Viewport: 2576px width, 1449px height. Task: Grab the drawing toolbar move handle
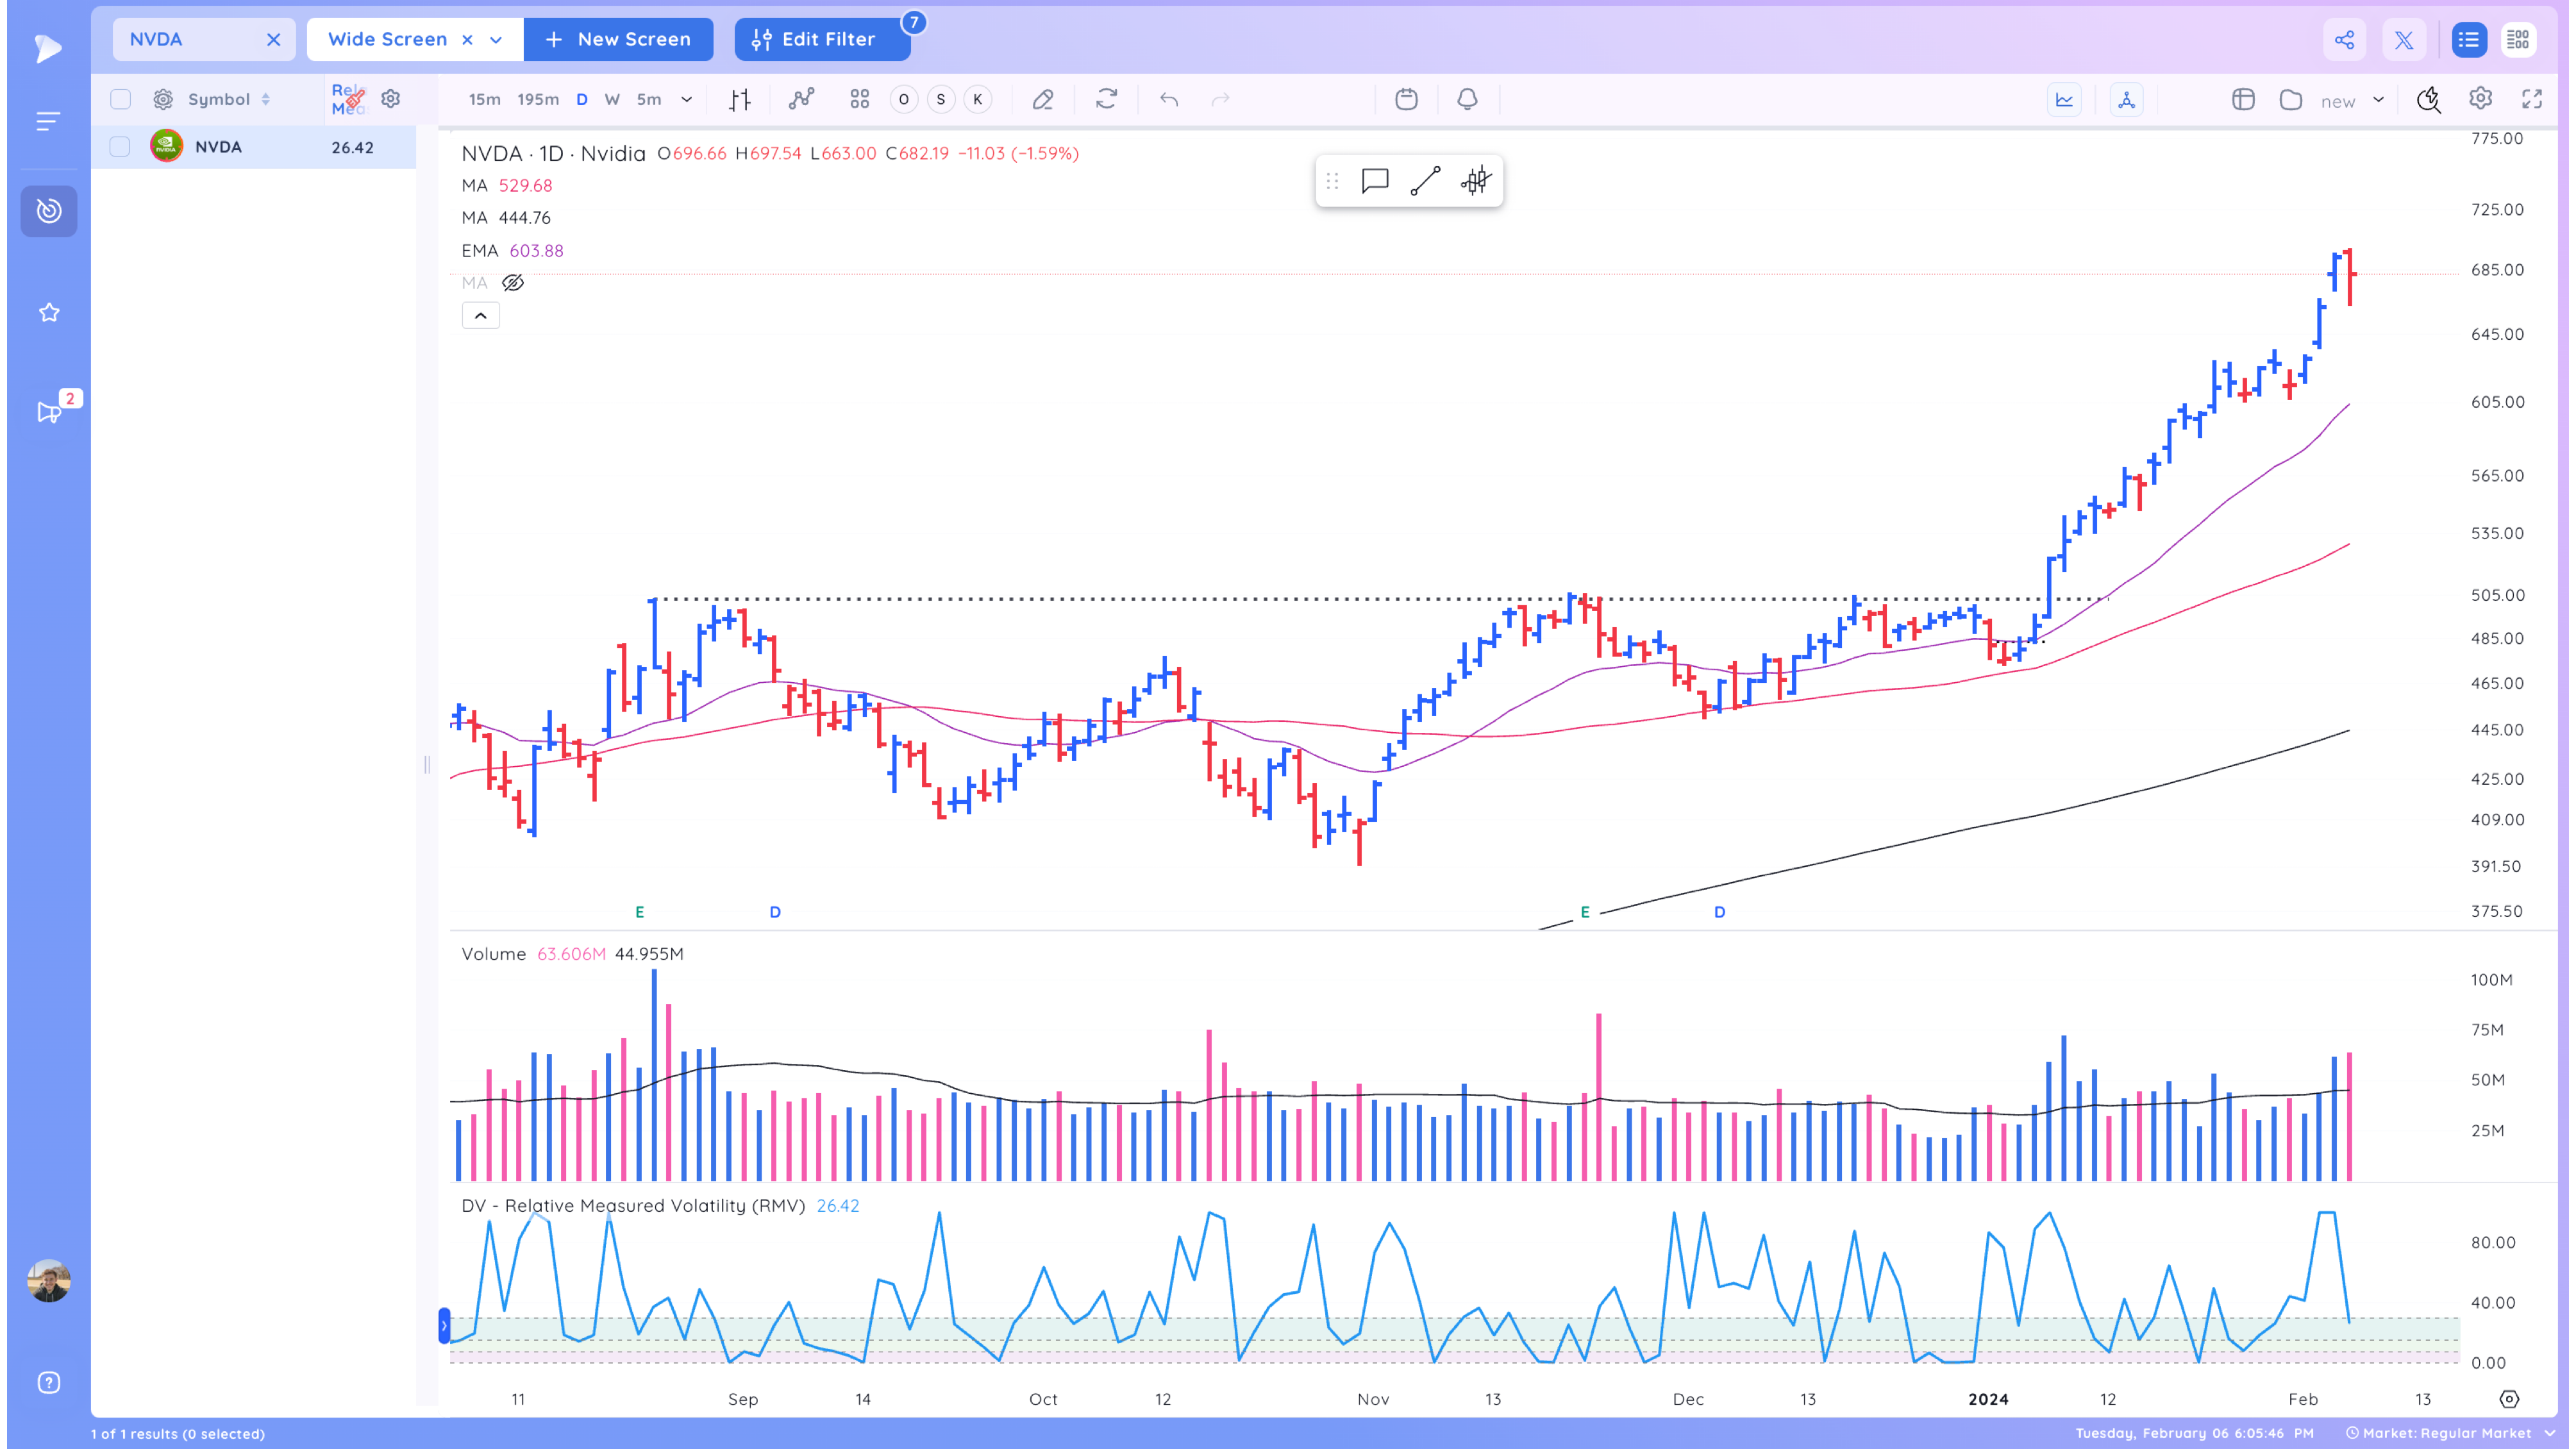point(1332,181)
